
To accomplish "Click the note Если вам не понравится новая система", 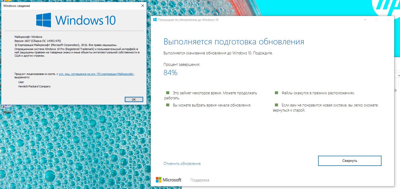I will tap(325, 108).
